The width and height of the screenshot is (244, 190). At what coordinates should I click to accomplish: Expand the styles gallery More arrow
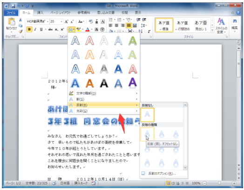pos(212,30)
